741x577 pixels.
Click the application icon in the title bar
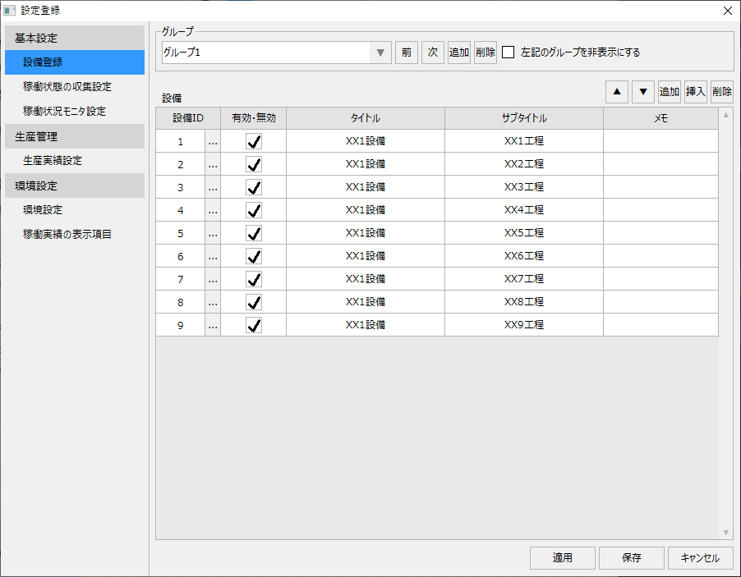point(12,11)
